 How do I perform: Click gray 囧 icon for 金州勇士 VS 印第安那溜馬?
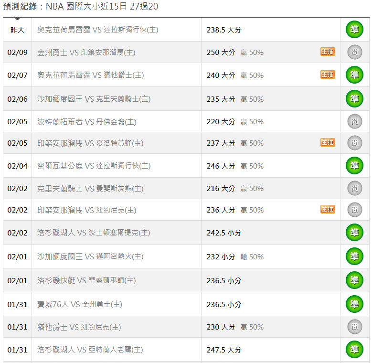(x=355, y=52)
